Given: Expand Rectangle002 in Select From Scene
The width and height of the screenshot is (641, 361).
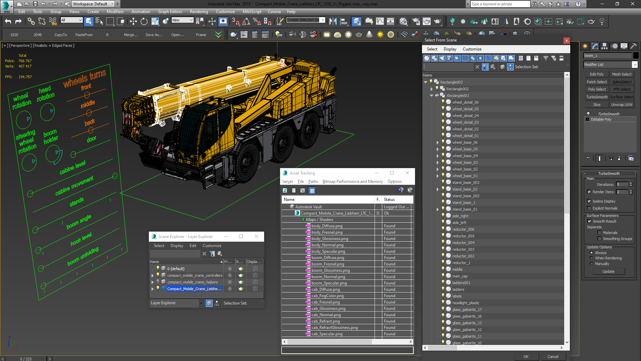Looking at the screenshot, I should [432, 89].
